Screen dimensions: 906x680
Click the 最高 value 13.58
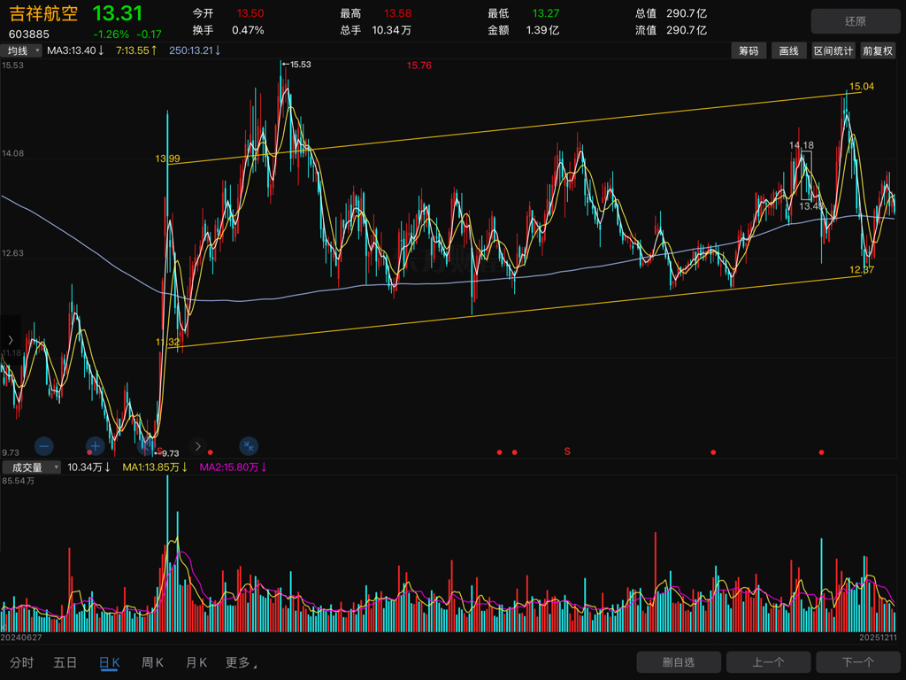click(397, 13)
